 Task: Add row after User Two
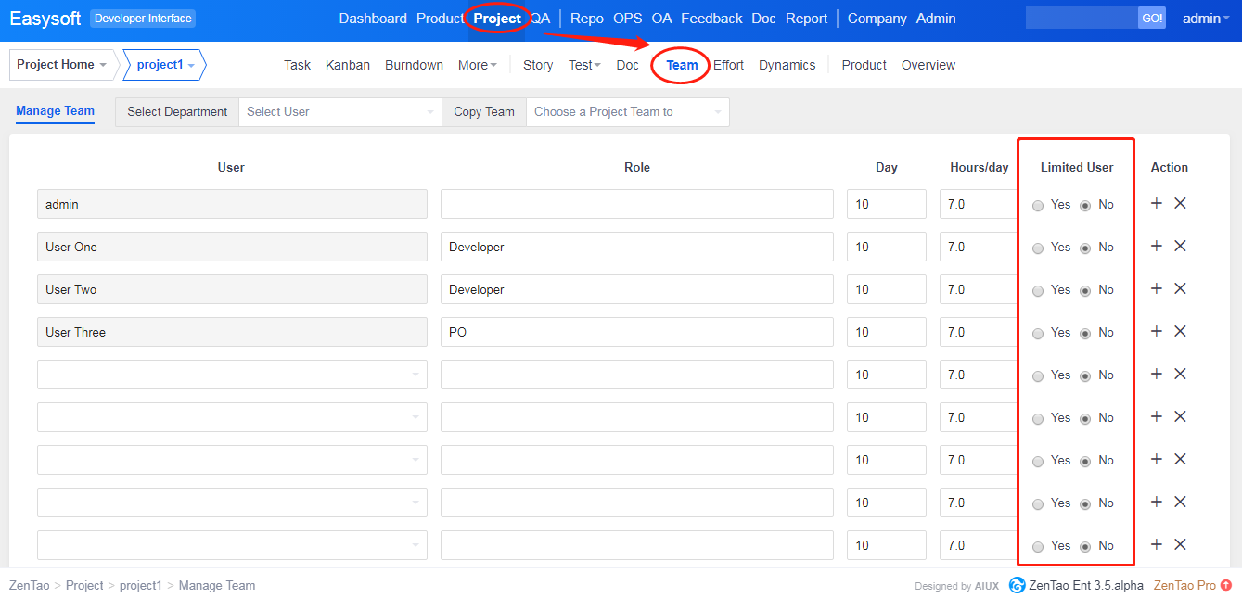pos(1156,289)
